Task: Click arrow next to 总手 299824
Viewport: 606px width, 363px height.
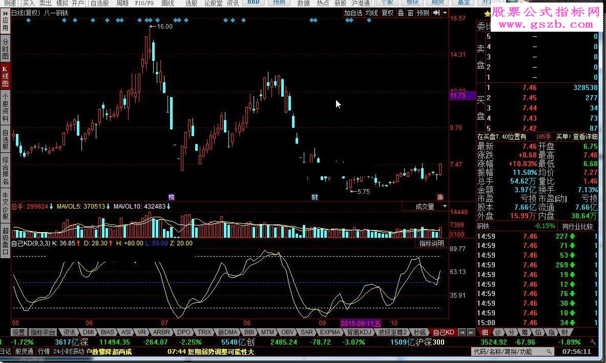Action: point(51,207)
